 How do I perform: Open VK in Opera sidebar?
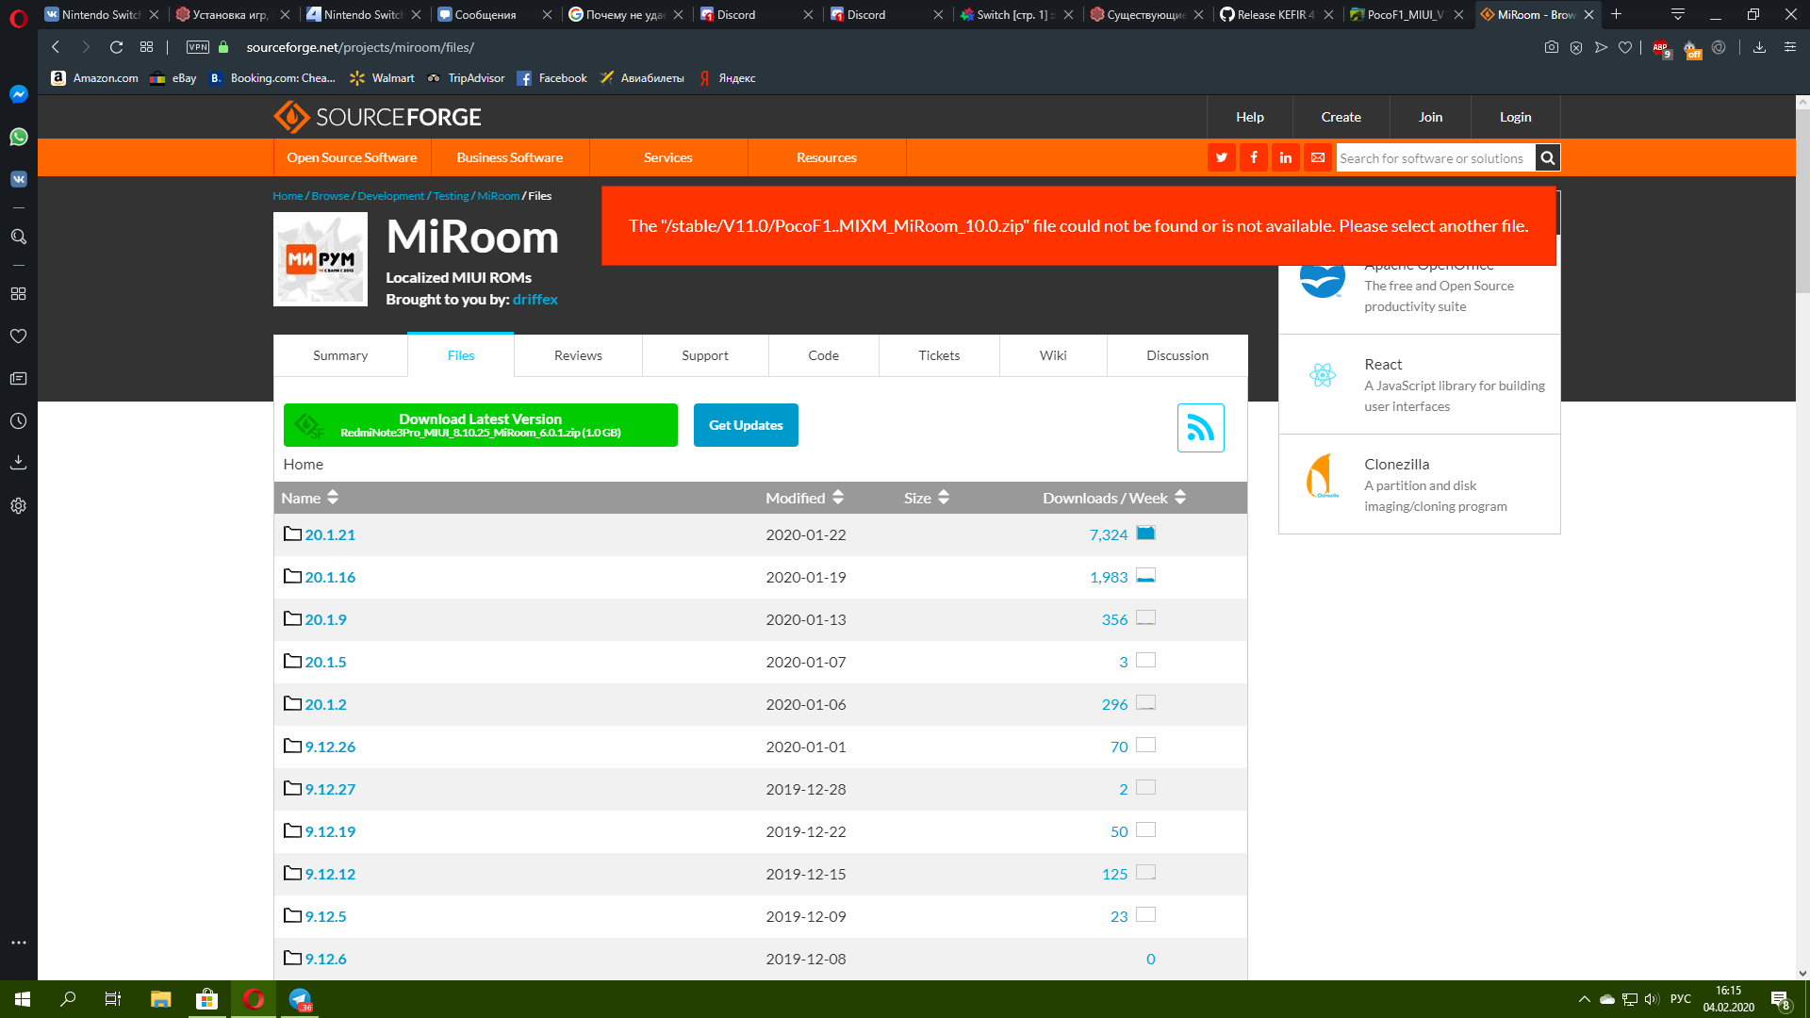pyautogui.click(x=18, y=179)
